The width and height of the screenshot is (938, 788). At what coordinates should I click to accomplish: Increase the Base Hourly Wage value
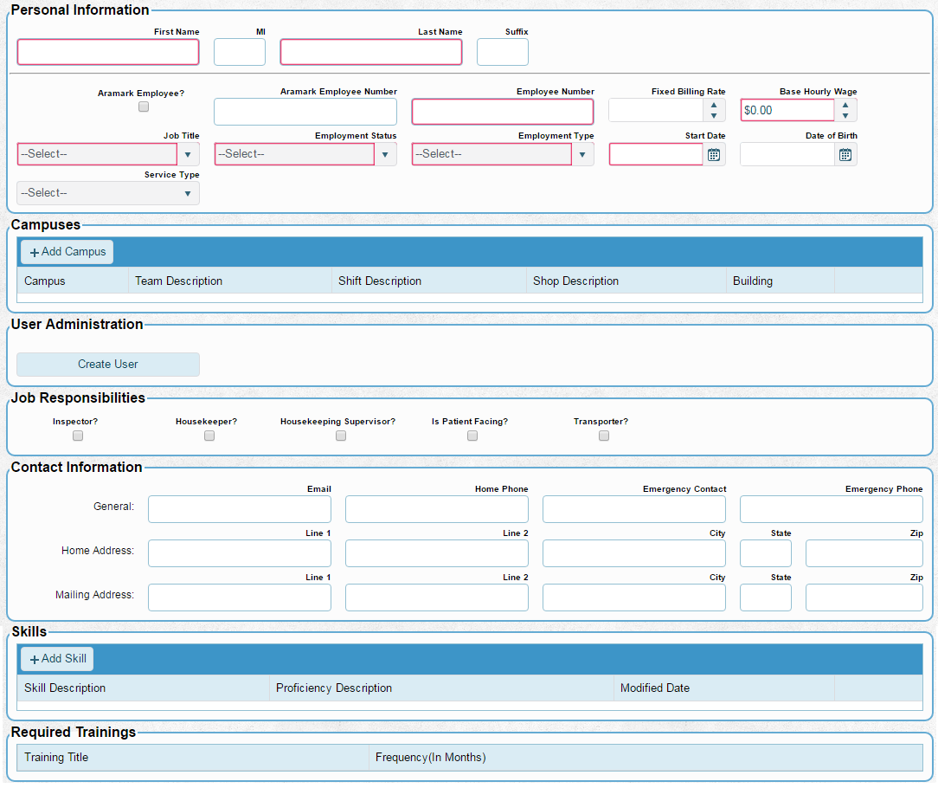pyautogui.click(x=845, y=105)
